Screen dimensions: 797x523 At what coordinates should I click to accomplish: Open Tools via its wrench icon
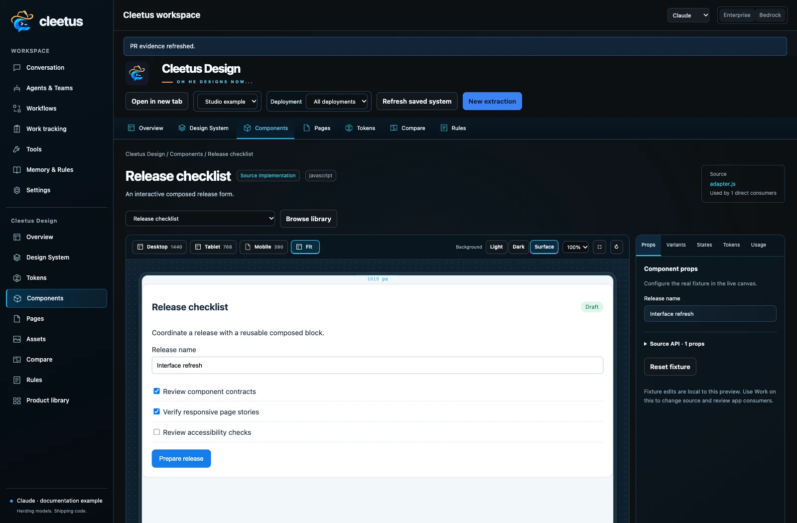click(17, 149)
